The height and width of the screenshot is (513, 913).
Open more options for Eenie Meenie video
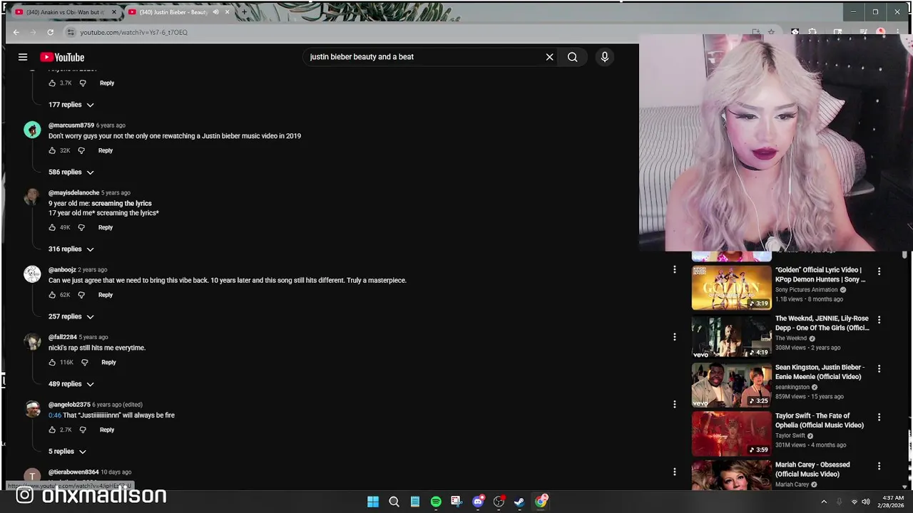pyautogui.click(x=879, y=368)
